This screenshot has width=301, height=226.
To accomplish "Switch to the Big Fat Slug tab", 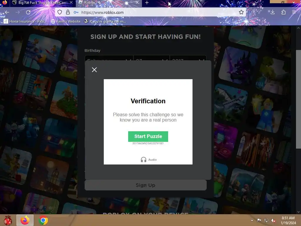I will click(42, 3).
